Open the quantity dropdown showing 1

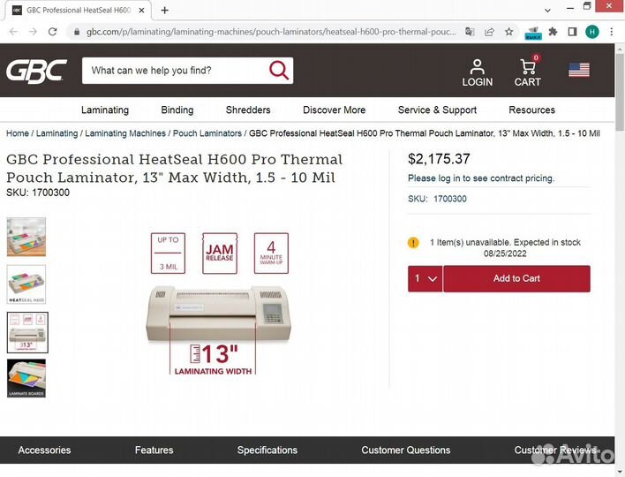click(x=425, y=278)
